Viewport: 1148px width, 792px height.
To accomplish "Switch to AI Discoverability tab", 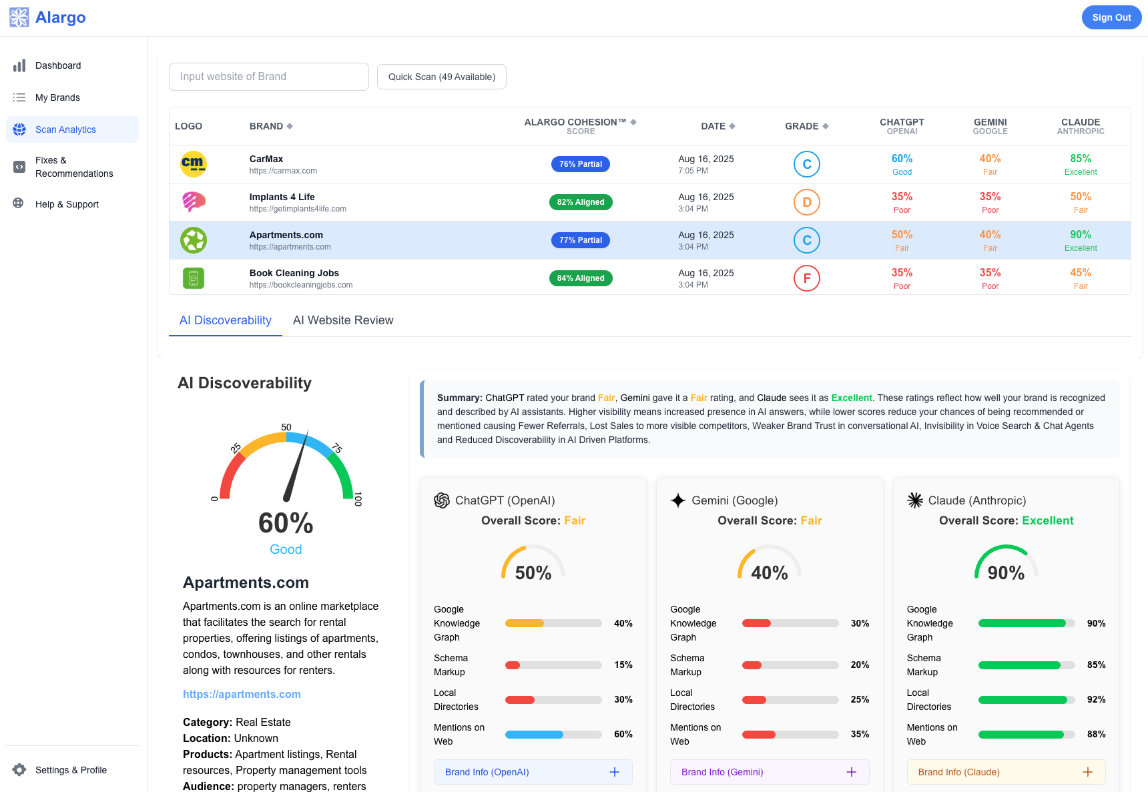I will pos(226,320).
